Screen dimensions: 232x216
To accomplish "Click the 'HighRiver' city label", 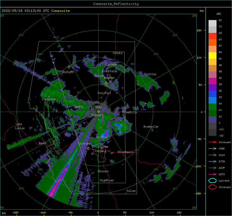I will click(107, 180).
